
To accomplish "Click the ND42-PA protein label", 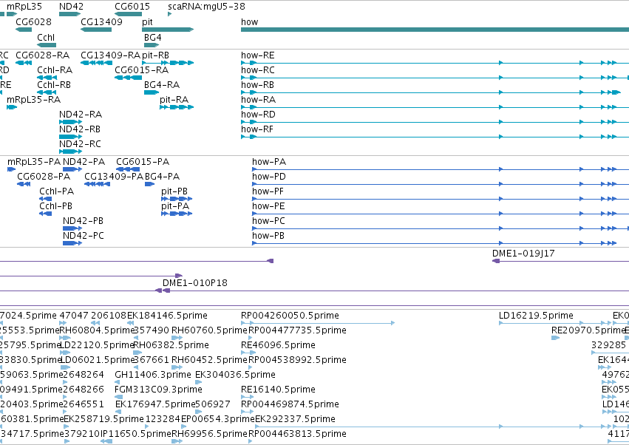I will click(84, 162).
